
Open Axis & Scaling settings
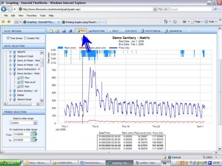pos(151,31)
